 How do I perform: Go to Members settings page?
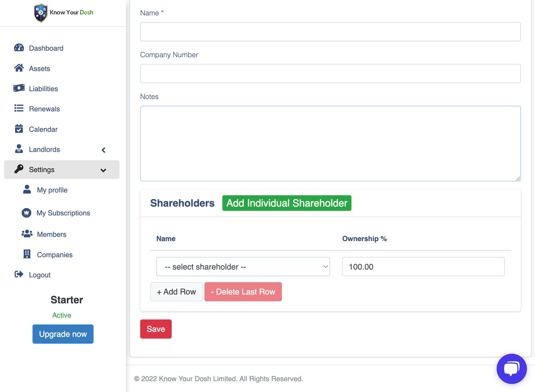coord(51,234)
